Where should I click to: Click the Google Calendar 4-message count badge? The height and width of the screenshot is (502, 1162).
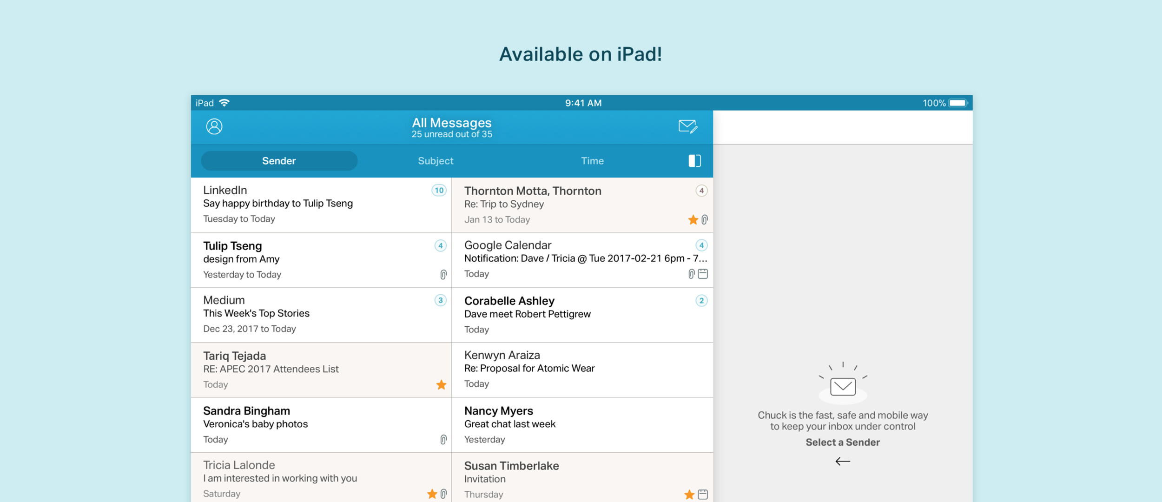point(701,245)
